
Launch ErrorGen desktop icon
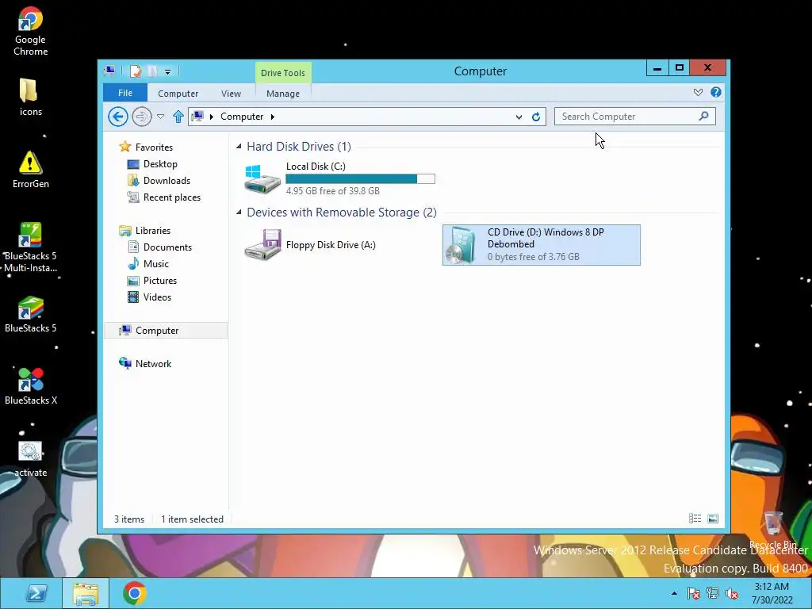tap(30, 170)
